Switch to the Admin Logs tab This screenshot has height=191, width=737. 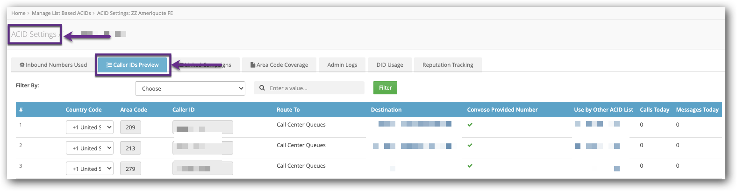tap(342, 65)
